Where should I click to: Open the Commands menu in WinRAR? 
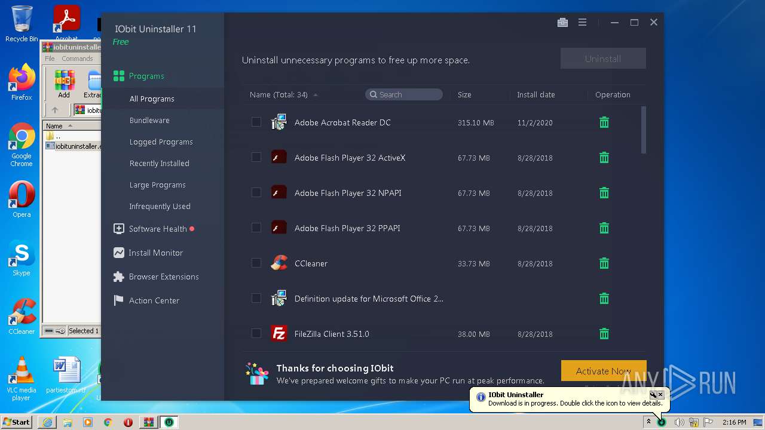(x=77, y=59)
